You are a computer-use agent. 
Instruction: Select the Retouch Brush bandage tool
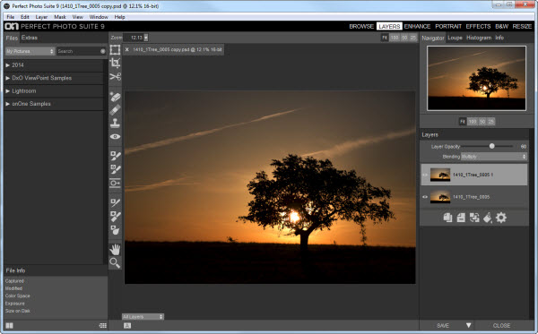115,110
